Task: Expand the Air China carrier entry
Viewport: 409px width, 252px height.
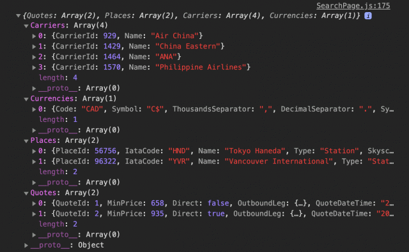Action: [34, 36]
